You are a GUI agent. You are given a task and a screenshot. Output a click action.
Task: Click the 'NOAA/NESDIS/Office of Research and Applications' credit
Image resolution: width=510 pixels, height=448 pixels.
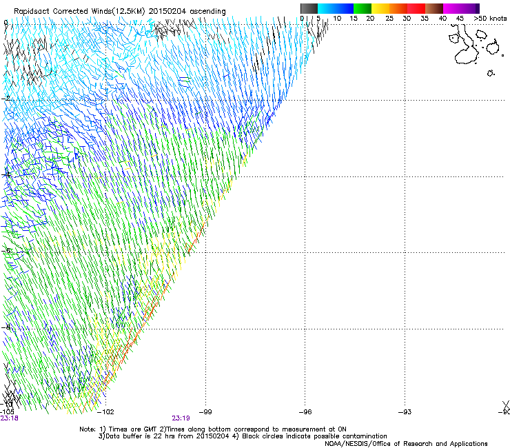pos(406,444)
